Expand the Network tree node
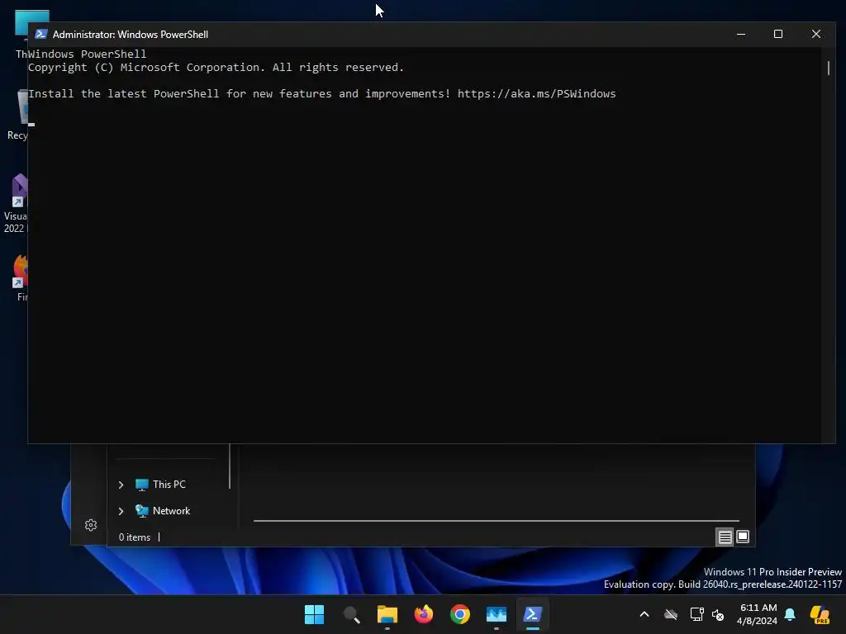 (121, 511)
